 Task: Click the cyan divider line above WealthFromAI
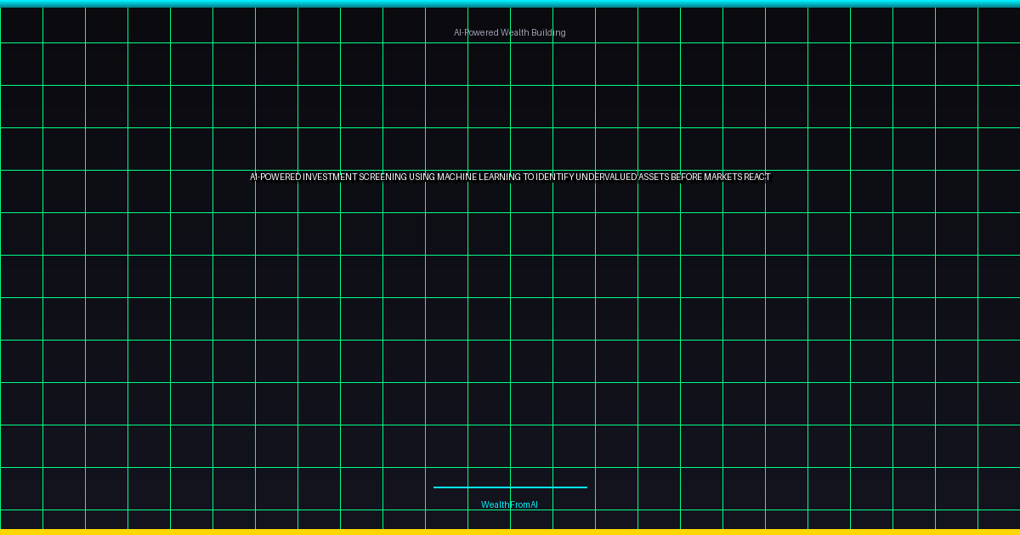coord(510,487)
